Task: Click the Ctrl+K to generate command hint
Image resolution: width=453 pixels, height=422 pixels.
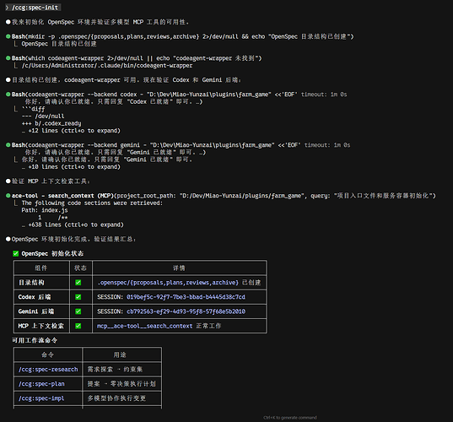Action: point(290,418)
